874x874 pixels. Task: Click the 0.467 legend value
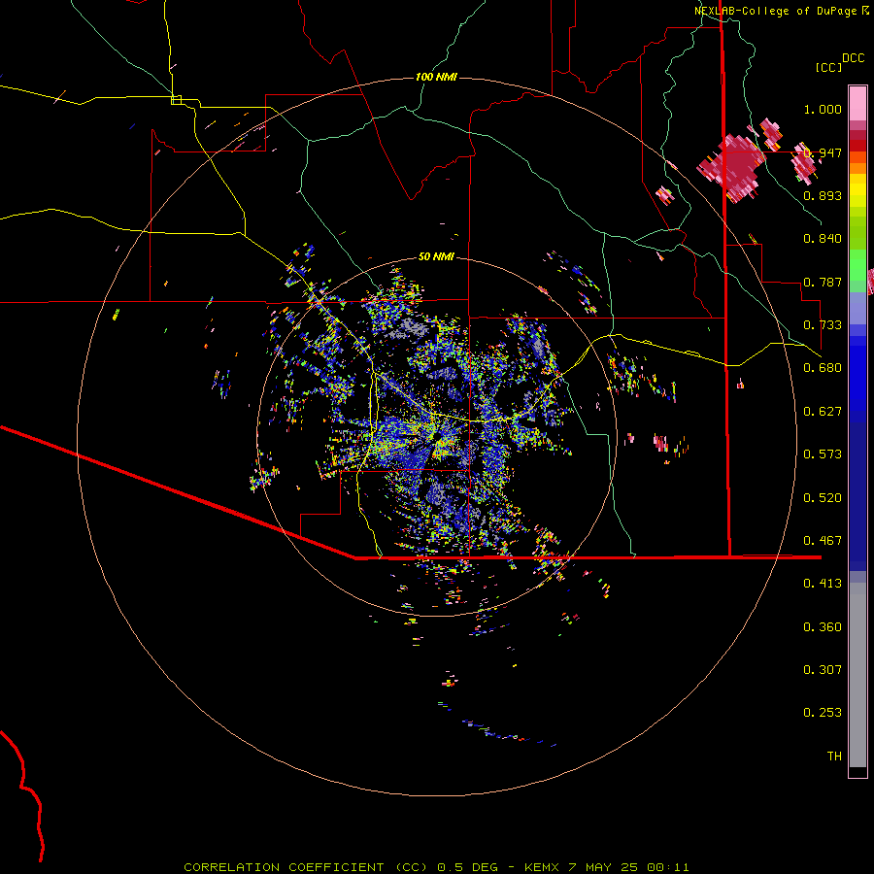coord(823,541)
